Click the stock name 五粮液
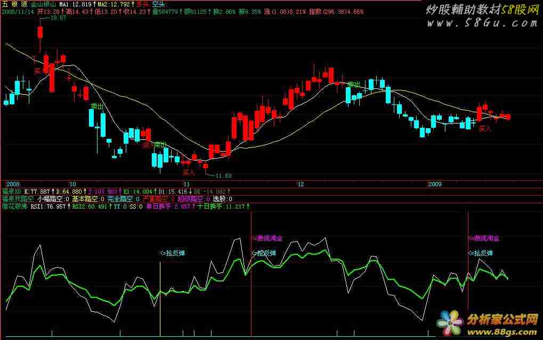Viewport: 543px width, 340px height. (14, 4)
